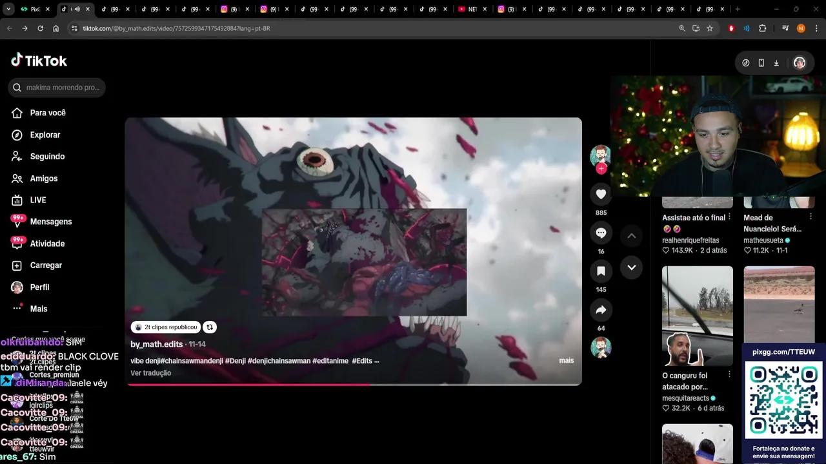Share the video with the arrow icon
Image resolution: width=826 pixels, height=464 pixels.
[601, 310]
